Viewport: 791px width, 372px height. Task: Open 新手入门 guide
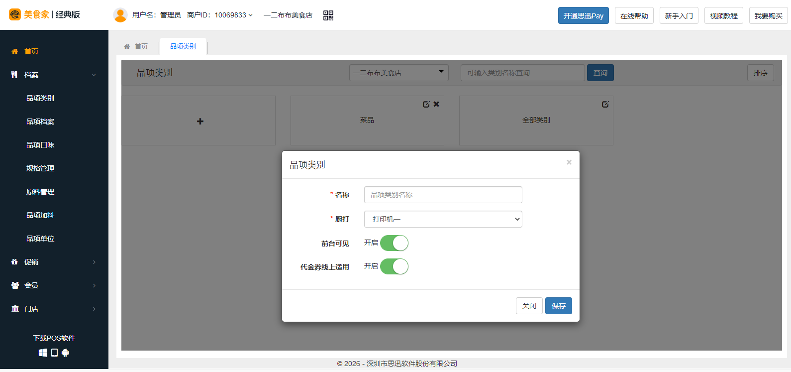click(x=679, y=15)
